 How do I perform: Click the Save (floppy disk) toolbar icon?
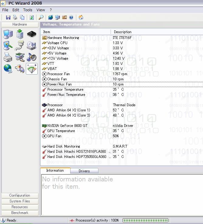pos(8,17)
